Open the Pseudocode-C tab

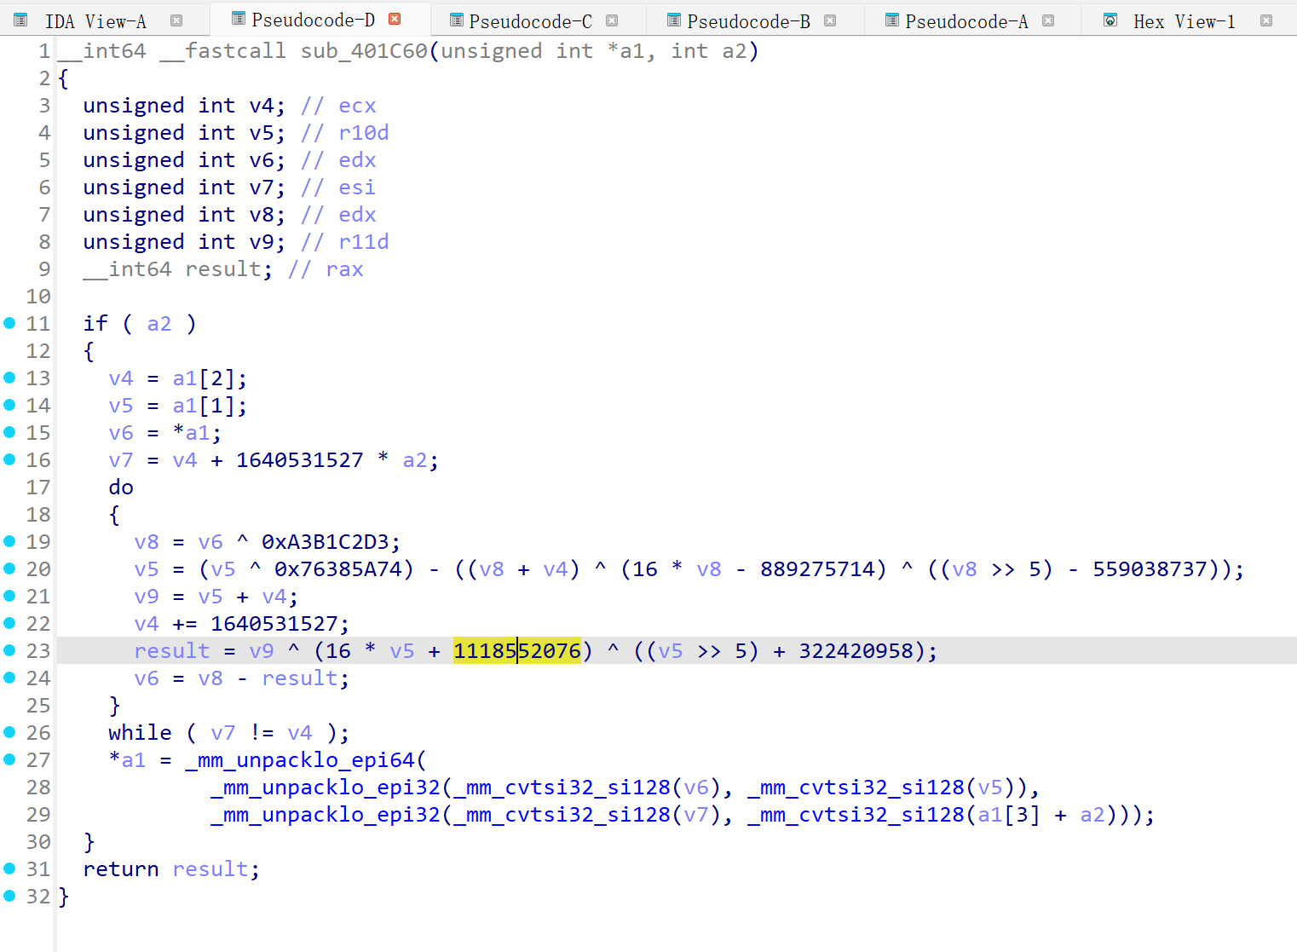click(x=530, y=21)
